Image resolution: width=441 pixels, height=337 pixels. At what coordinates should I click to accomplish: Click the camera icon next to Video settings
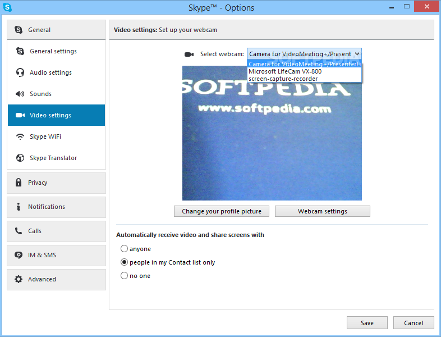pyautogui.click(x=20, y=115)
